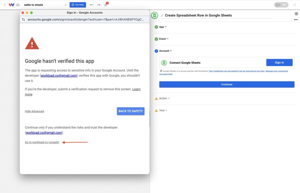Redo the last change
Viewport: 300px width, 193px height.
tap(98, 5)
